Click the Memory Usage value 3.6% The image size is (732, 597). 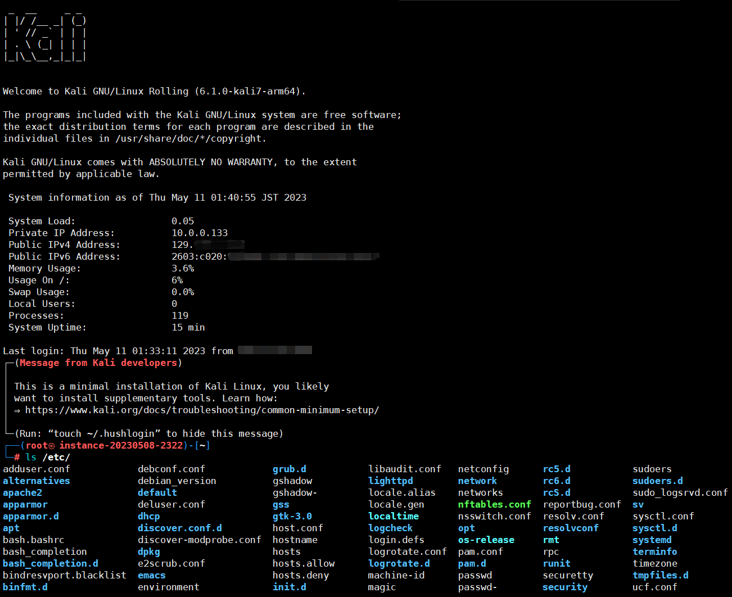[x=183, y=268]
